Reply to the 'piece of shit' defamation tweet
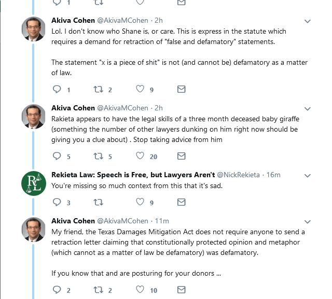Image resolution: width=332 pixels, height=299 pixels. pyautogui.click(x=57, y=89)
